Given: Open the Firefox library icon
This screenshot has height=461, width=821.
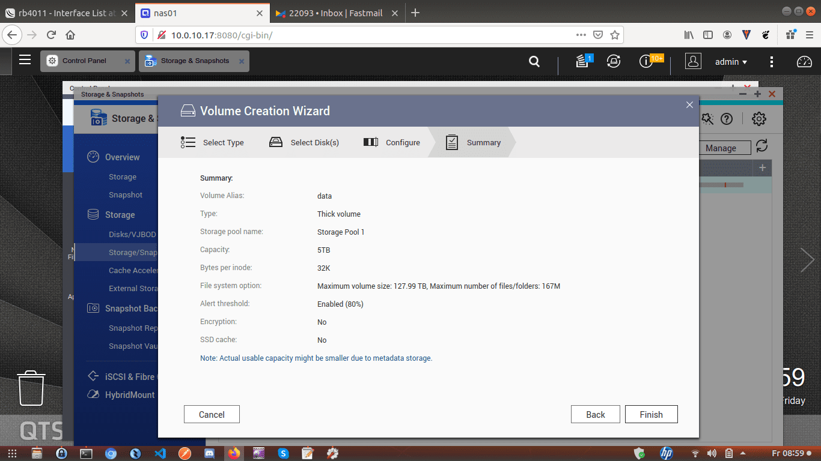Looking at the screenshot, I should click(x=689, y=35).
